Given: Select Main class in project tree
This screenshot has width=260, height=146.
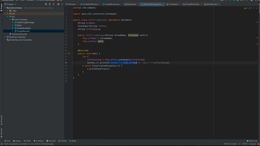Looking at the screenshot, I should click(19, 25).
